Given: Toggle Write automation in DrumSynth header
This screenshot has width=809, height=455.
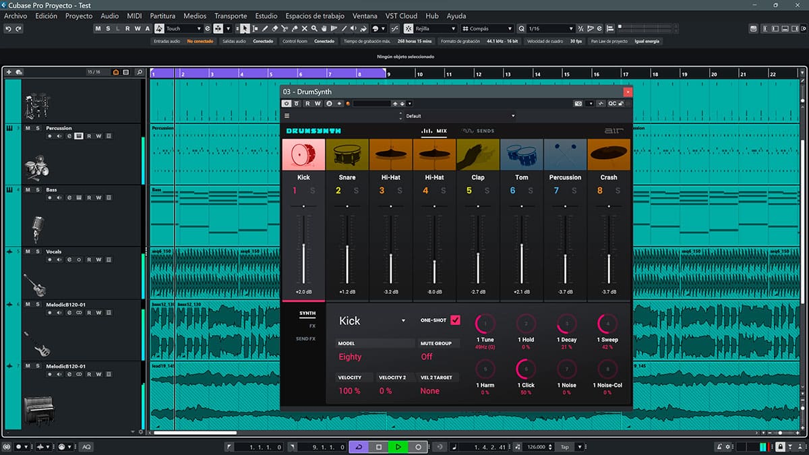Looking at the screenshot, I should point(318,104).
